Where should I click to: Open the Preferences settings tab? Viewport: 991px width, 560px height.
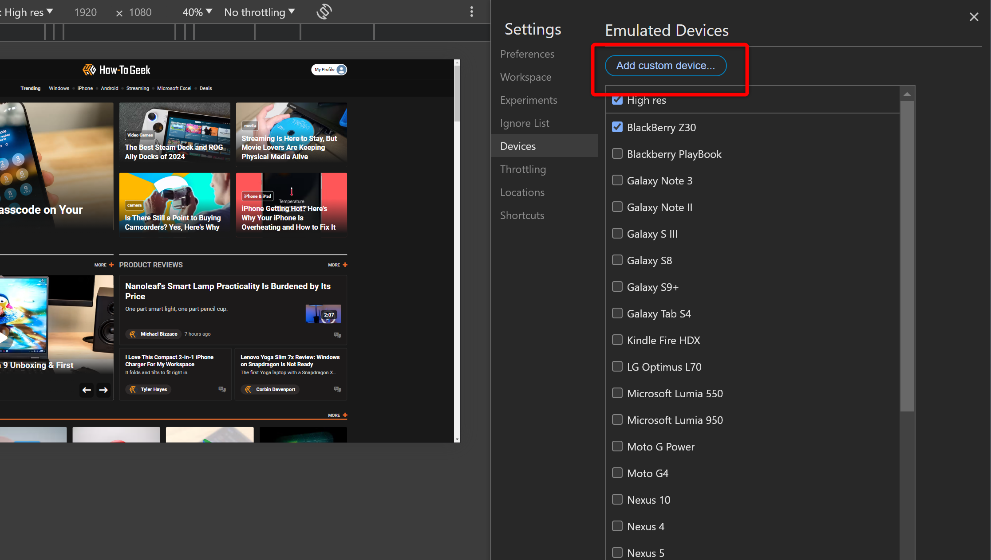click(527, 54)
